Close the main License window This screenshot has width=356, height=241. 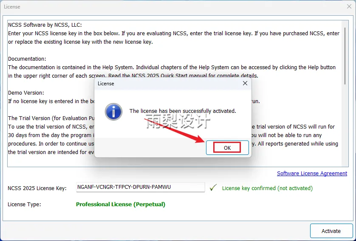coord(349,6)
